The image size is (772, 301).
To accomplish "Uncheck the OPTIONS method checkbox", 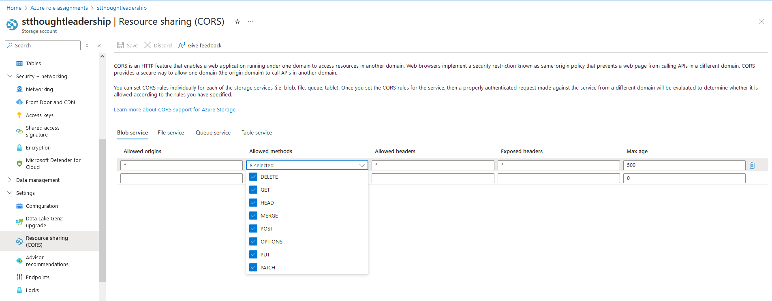I will coord(253,241).
